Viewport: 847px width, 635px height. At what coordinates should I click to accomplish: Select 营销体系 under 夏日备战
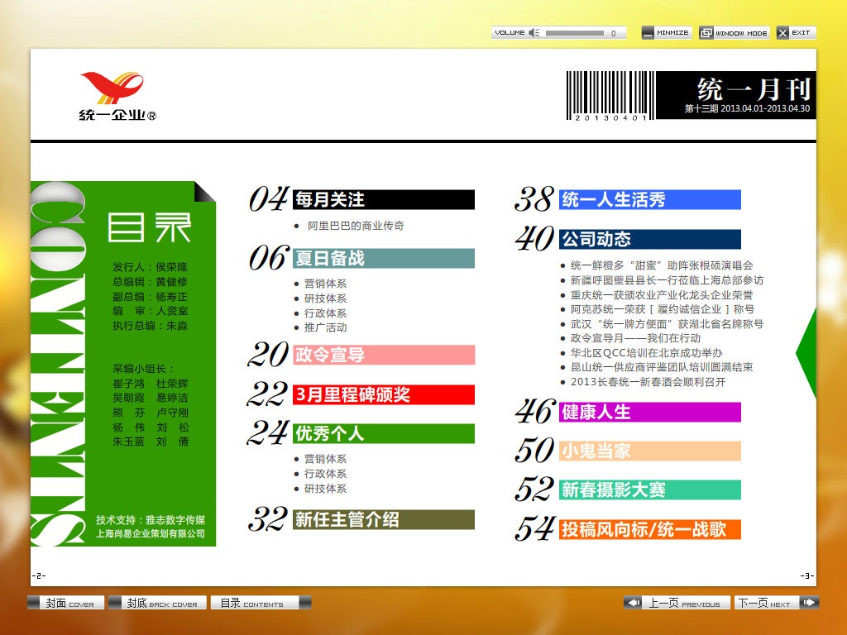coord(325,284)
